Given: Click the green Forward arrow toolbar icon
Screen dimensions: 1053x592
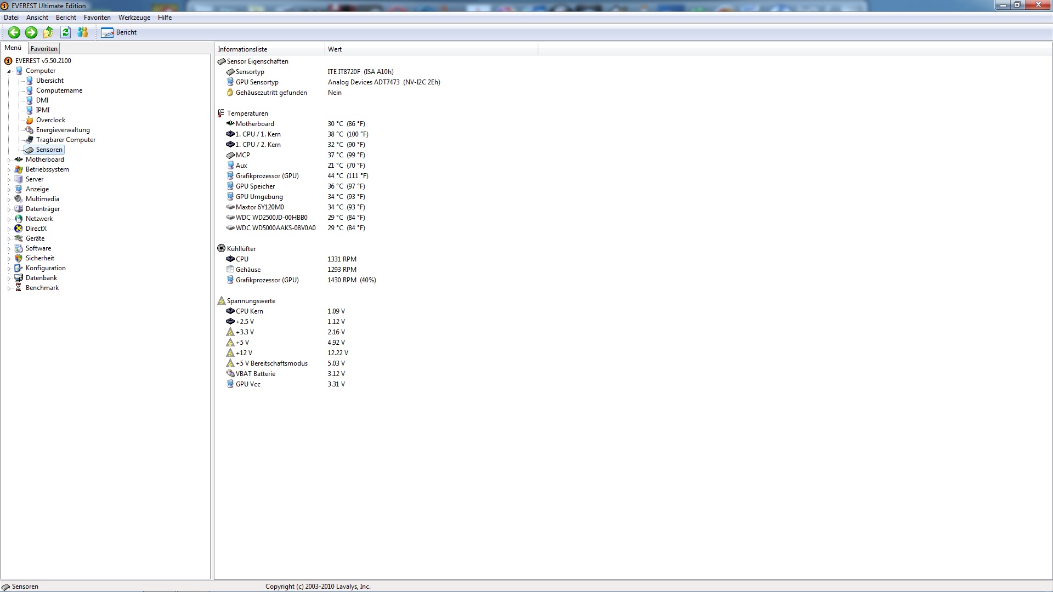Looking at the screenshot, I should pyautogui.click(x=31, y=32).
